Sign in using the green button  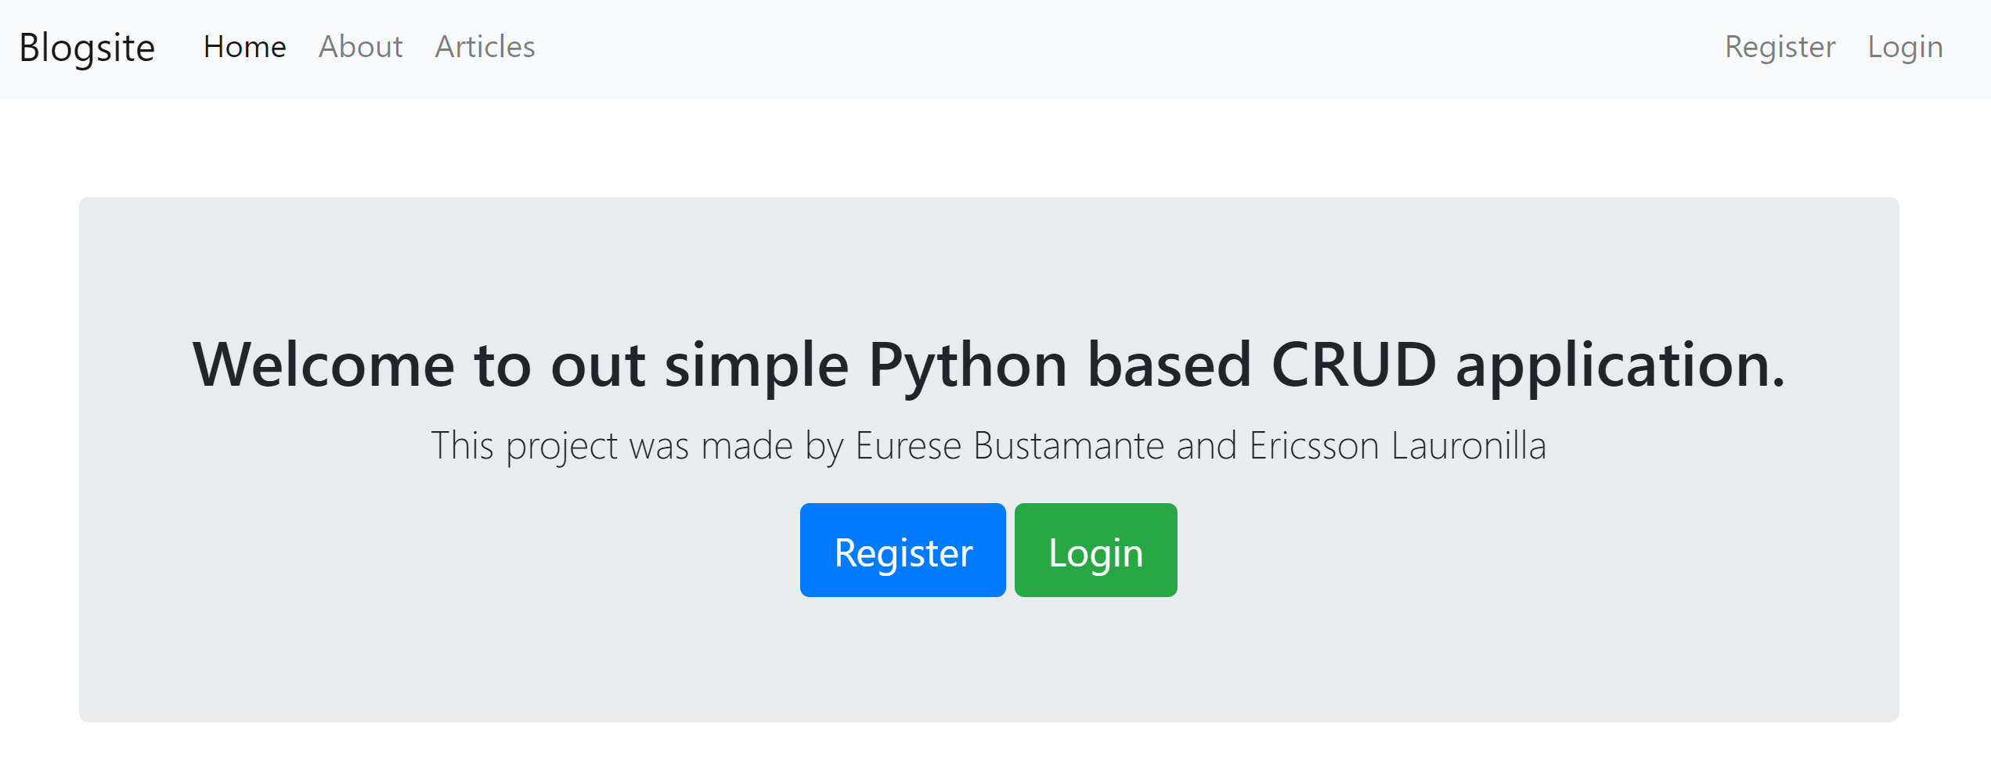tap(1095, 551)
